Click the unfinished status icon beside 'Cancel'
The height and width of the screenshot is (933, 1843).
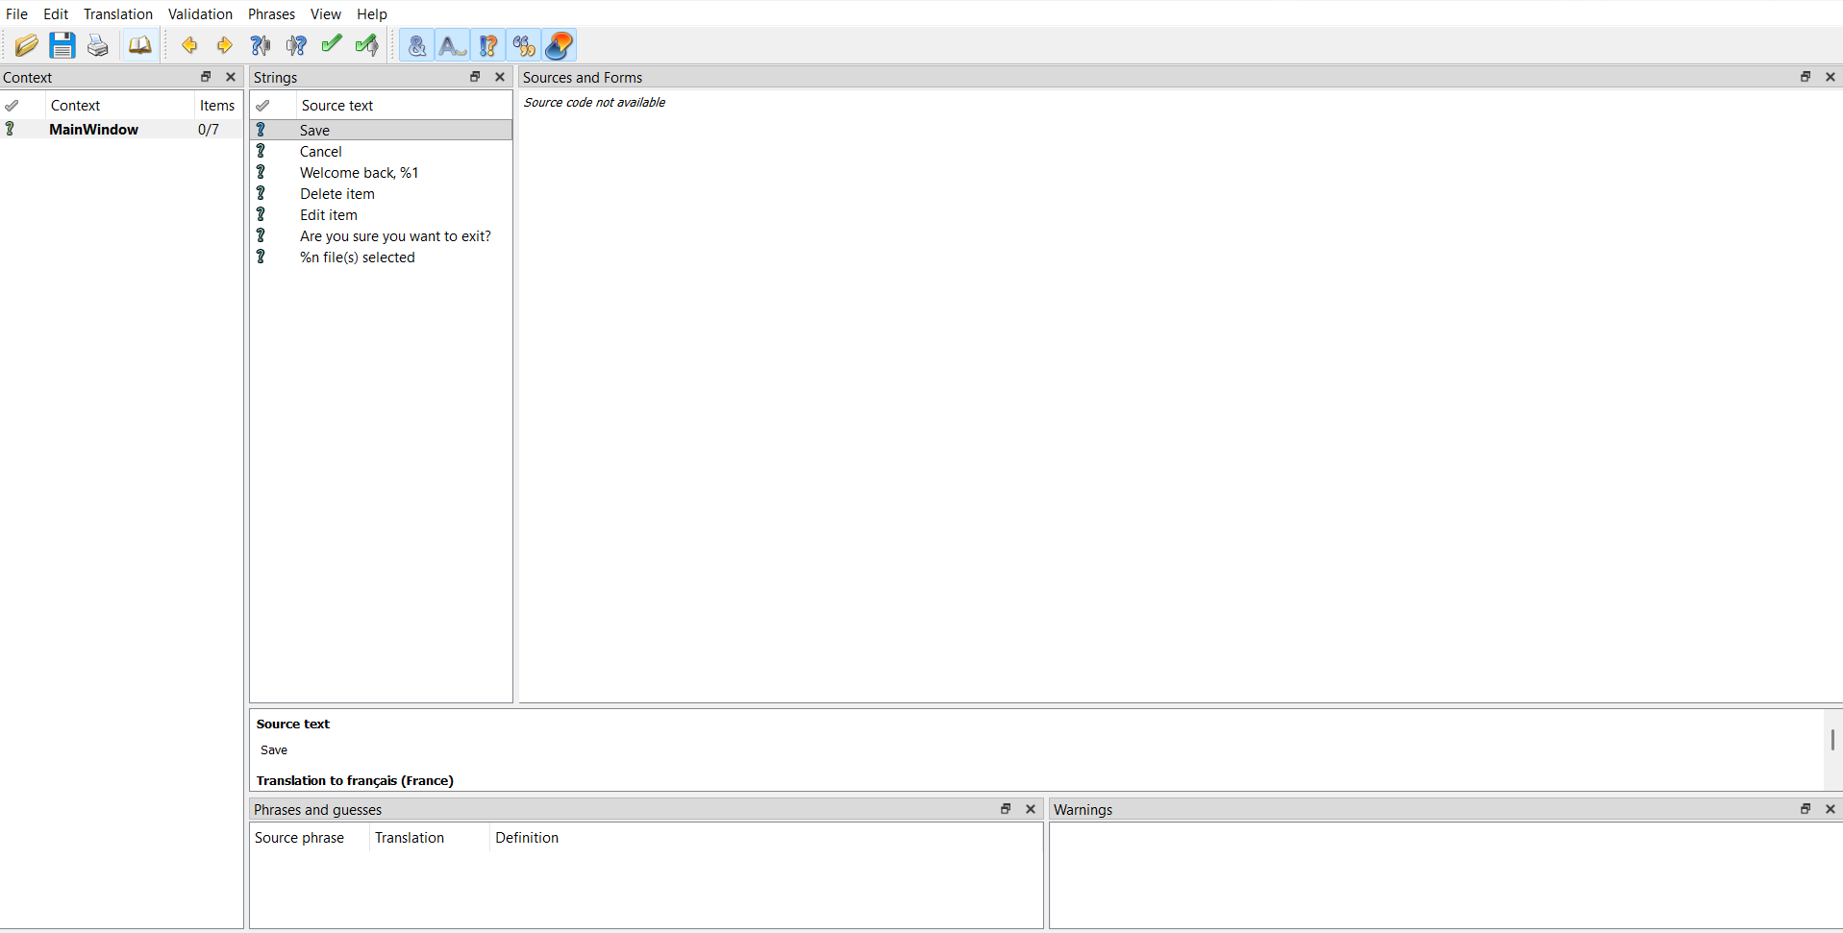click(x=261, y=151)
